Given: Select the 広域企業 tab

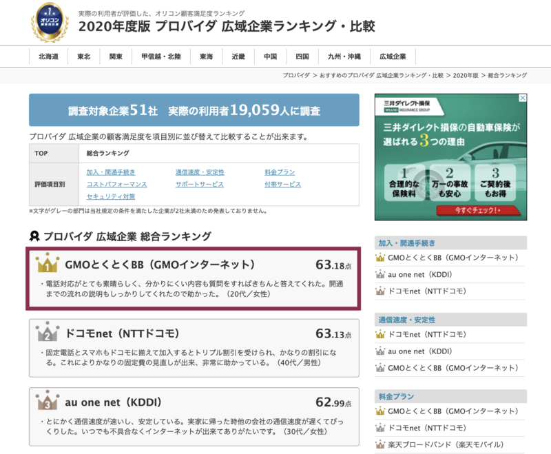Looking at the screenshot, I should coord(393,56).
